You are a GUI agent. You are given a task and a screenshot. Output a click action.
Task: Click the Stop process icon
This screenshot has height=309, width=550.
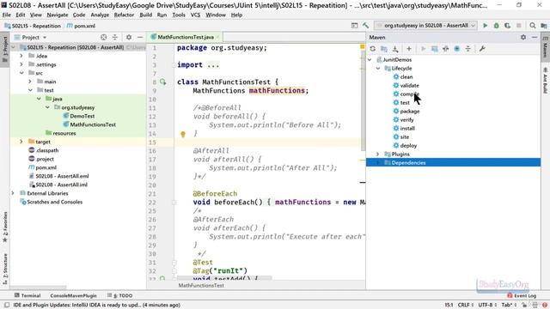519,26
